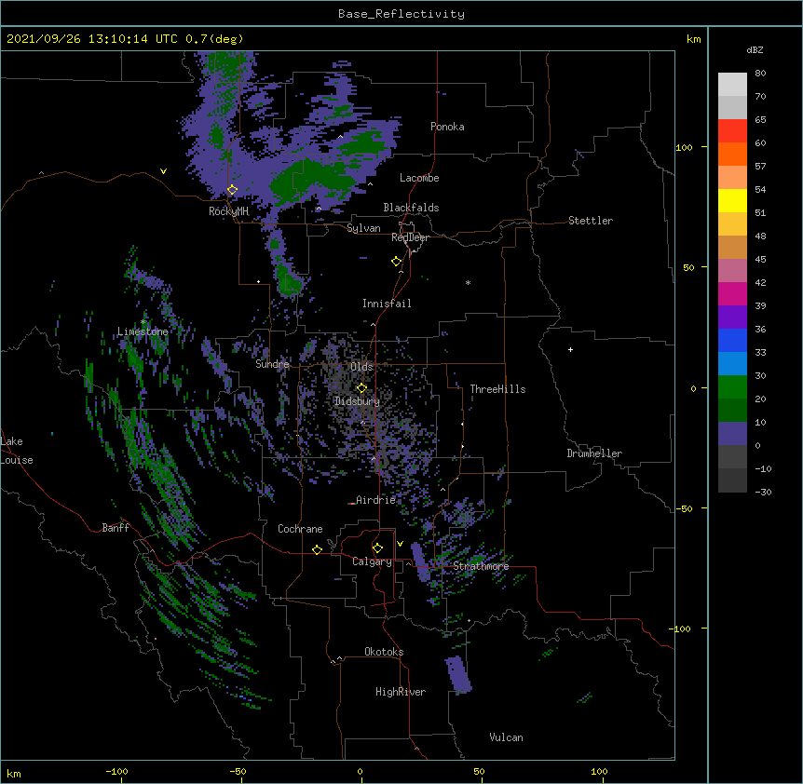Select the yellow 54-51 dBZ legend swatch

point(732,200)
